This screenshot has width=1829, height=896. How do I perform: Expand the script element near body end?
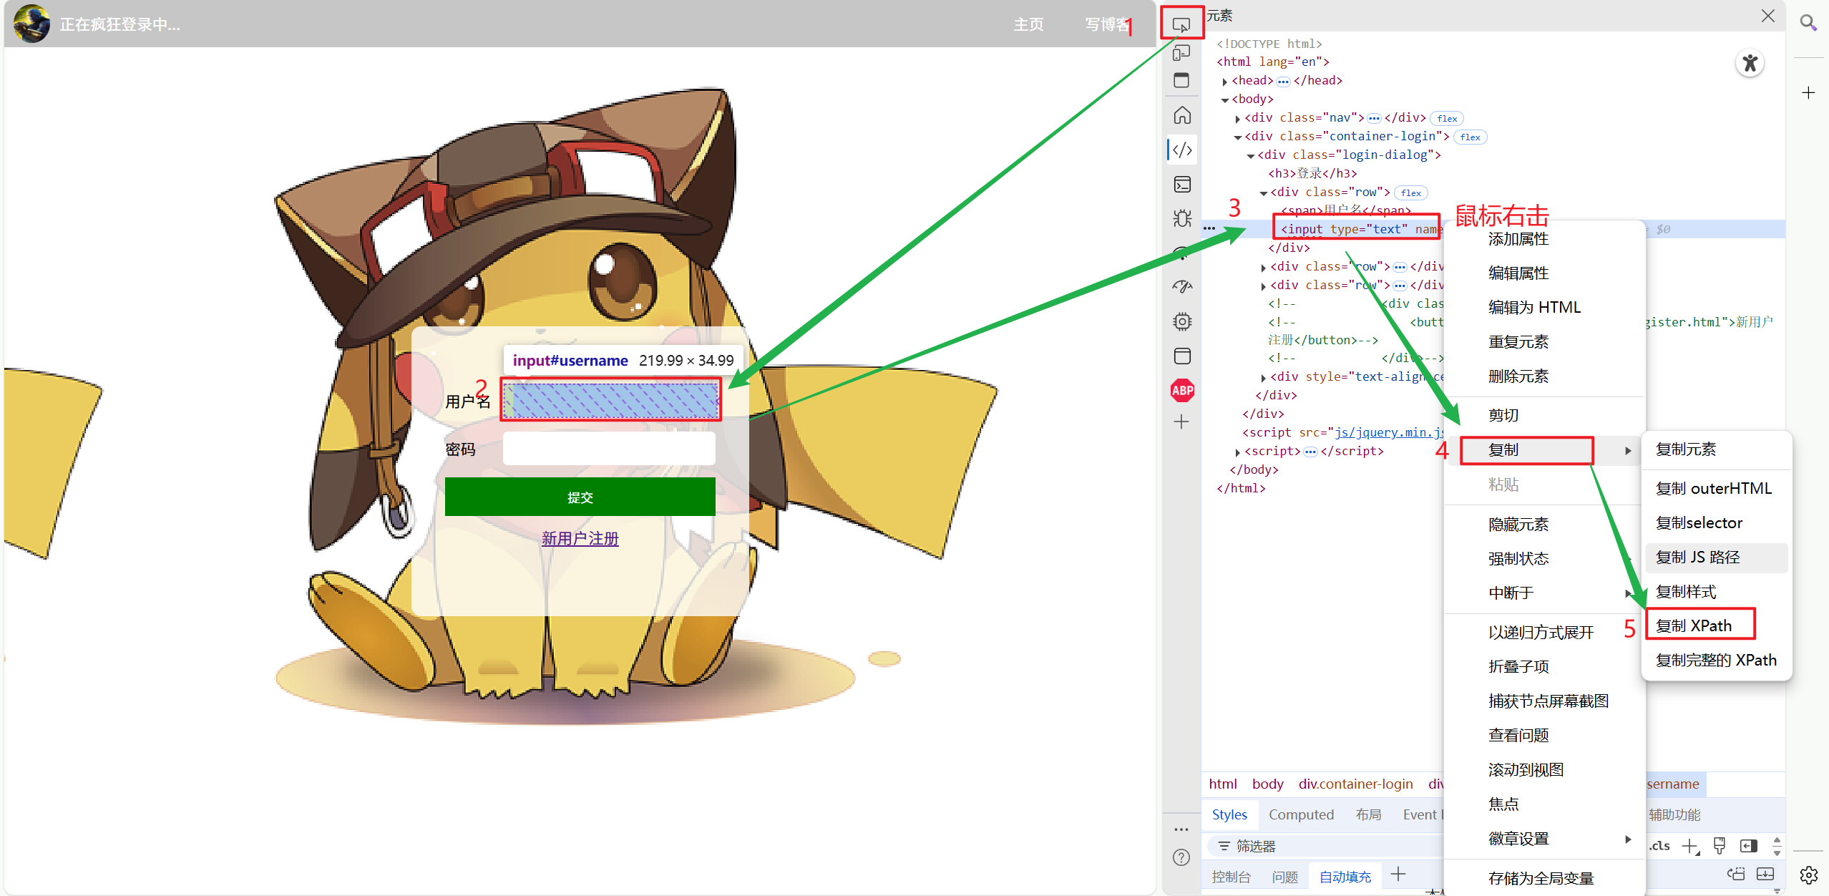point(1238,452)
